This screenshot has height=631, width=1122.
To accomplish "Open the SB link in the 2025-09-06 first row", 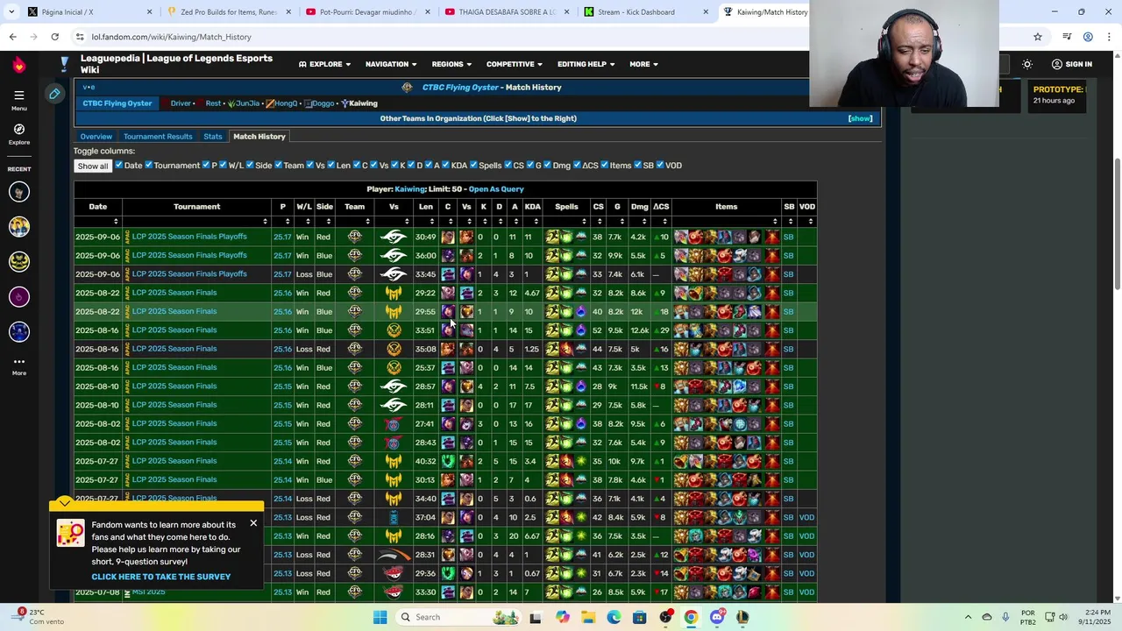I will coord(788,237).
